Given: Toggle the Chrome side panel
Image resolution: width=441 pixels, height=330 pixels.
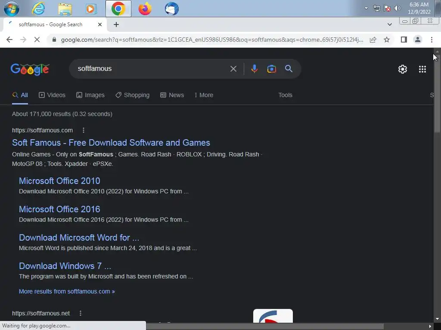Looking at the screenshot, I should (x=404, y=40).
